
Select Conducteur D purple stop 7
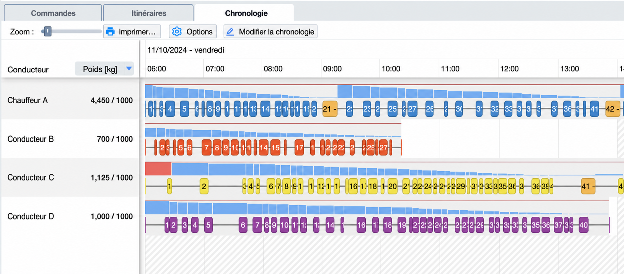257,225
